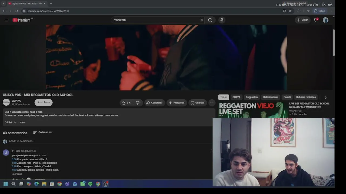Screen dimensions: 346x194
Task: Open the Ordenar por sort menu
Action: pyautogui.click(x=43, y=132)
